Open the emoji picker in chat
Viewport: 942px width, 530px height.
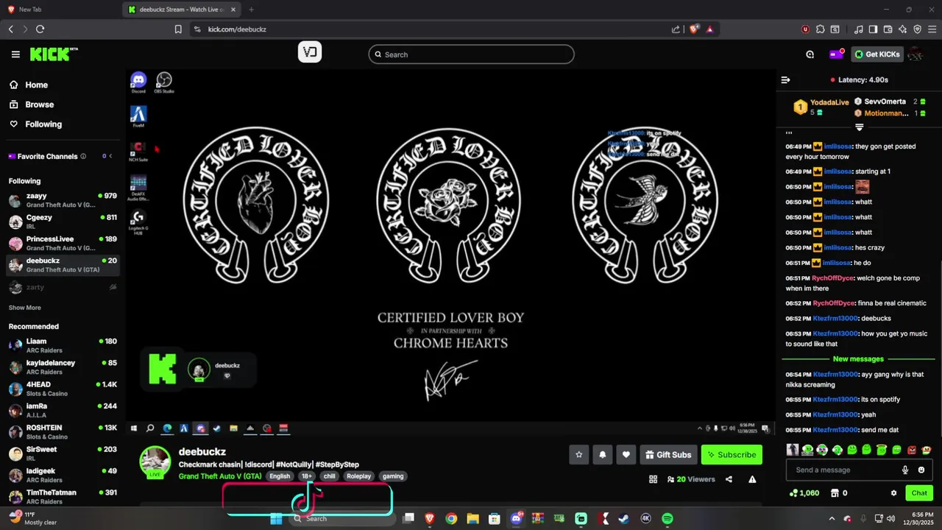(921, 470)
